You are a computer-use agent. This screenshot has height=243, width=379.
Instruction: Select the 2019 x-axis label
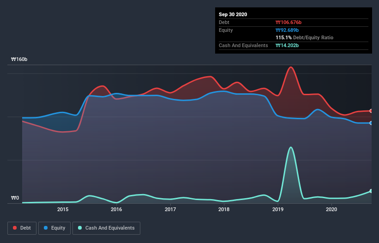pos(278,209)
